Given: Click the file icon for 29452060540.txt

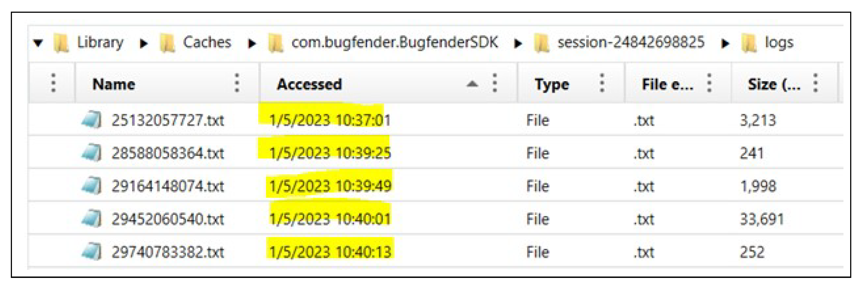Looking at the screenshot, I should coord(91,219).
